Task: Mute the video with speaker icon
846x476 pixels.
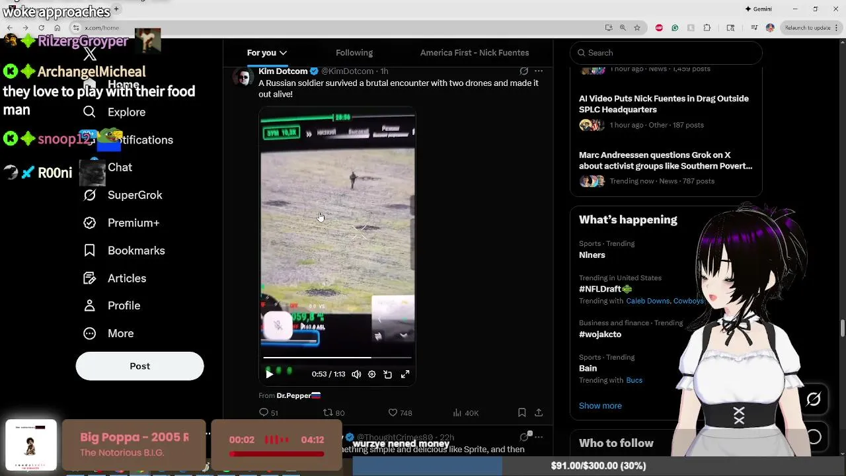Action: [x=356, y=374]
